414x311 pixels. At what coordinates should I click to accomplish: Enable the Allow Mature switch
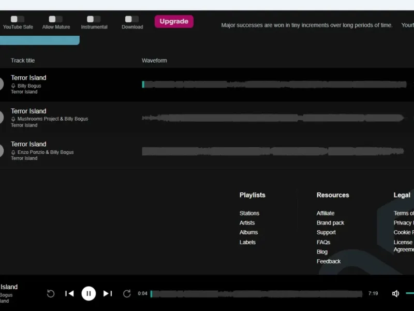point(56,19)
